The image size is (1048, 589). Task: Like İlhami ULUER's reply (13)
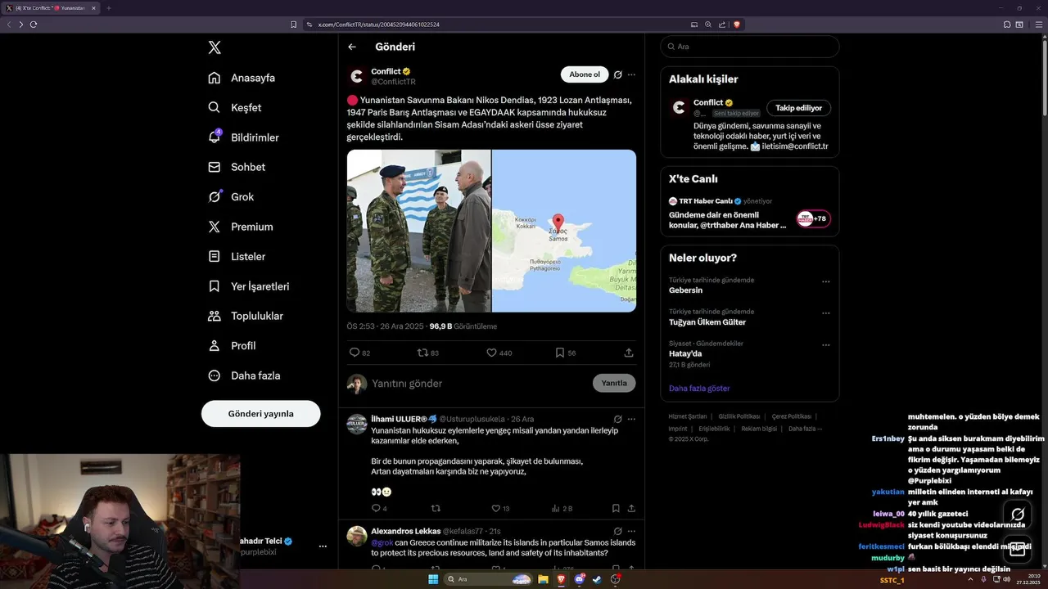click(495, 508)
